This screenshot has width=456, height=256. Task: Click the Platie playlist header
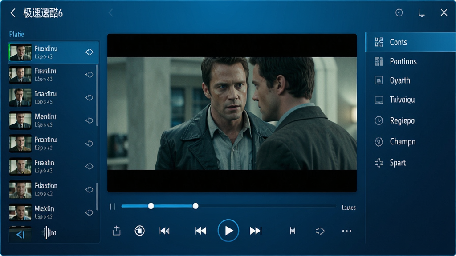pos(16,34)
